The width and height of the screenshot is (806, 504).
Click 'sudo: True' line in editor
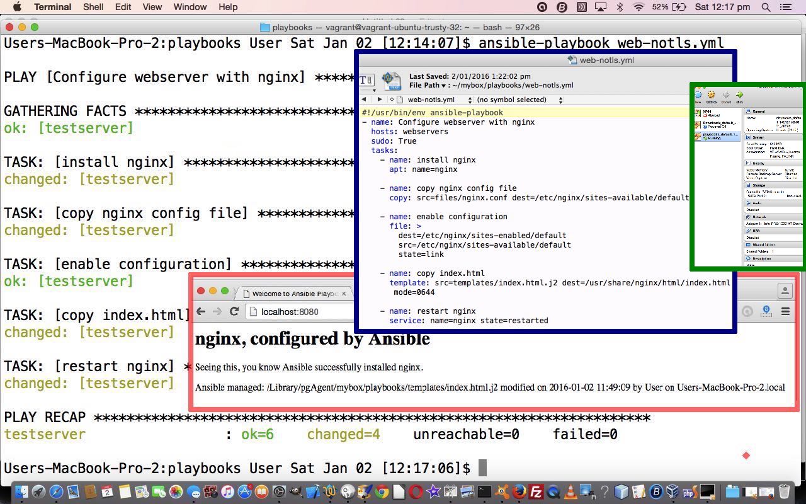[x=394, y=141]
